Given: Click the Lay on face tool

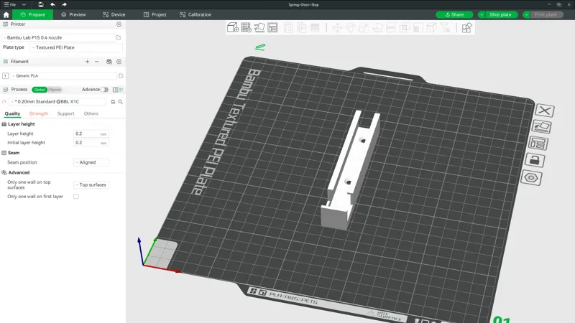Looking at the screenshot, I should [377, 28].
